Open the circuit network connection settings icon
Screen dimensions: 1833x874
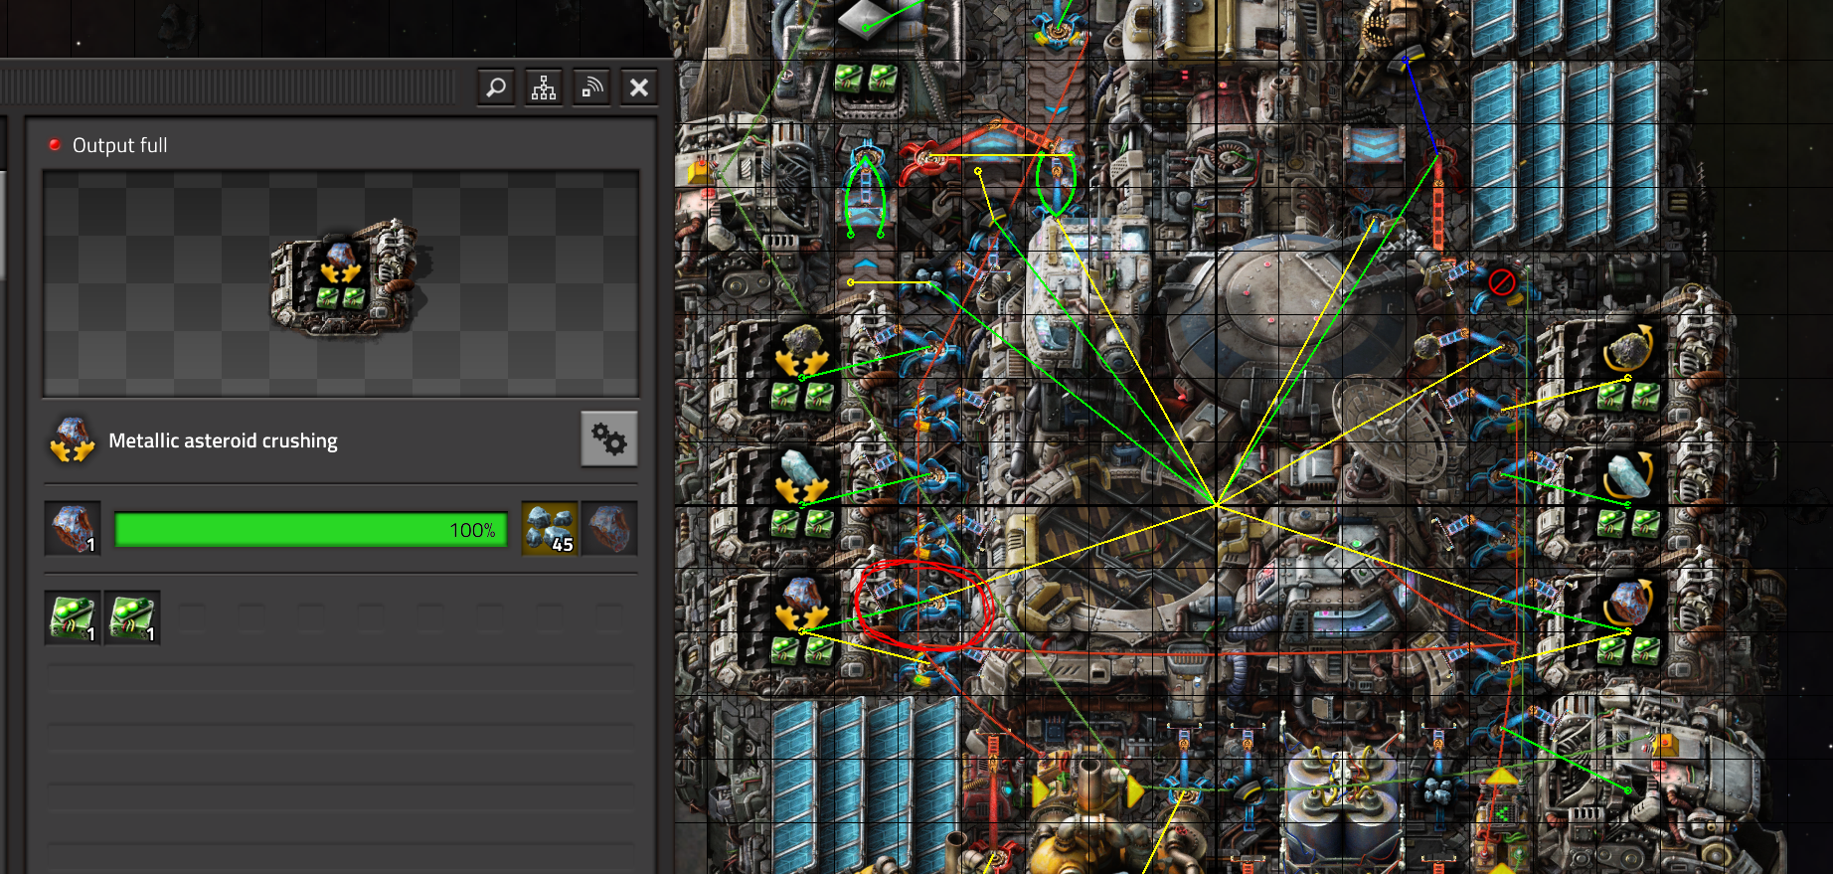click(x=544, y=87)
